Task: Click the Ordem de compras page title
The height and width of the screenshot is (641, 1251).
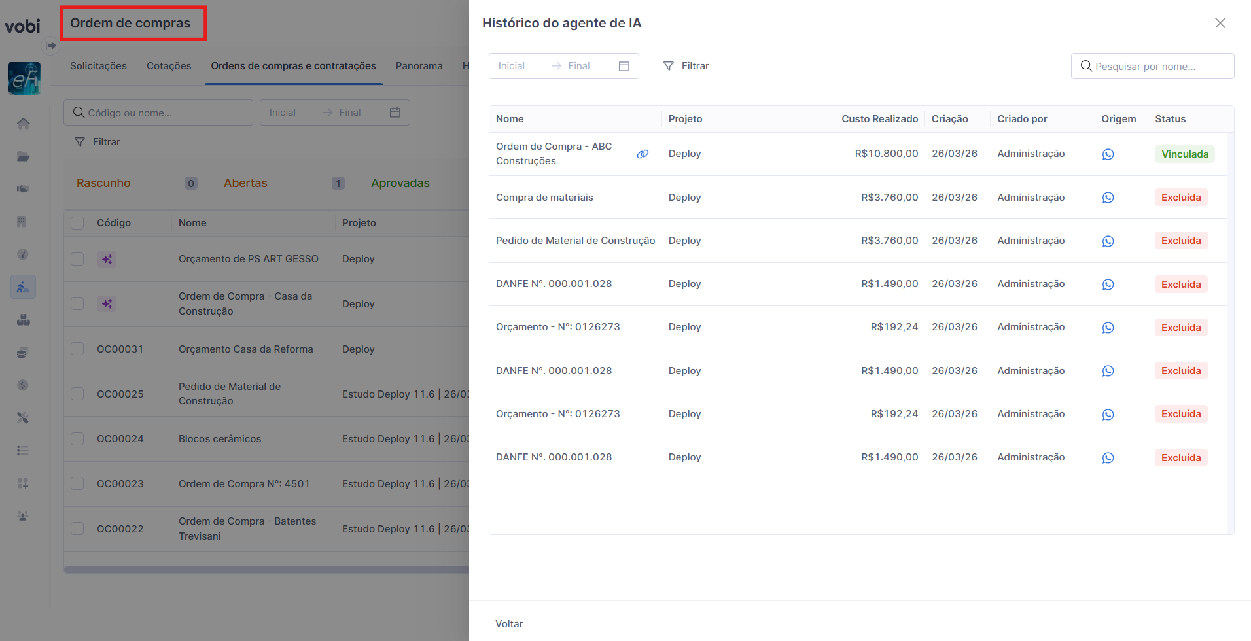Action: 130,23
